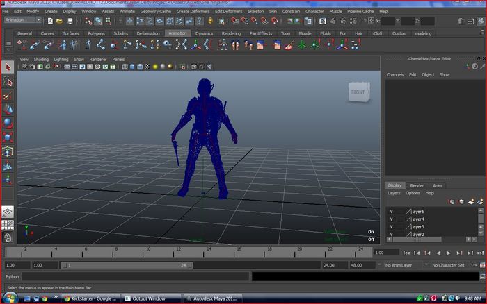
Task: Open Layer Editor Options menu
Action: coord(413,193)
